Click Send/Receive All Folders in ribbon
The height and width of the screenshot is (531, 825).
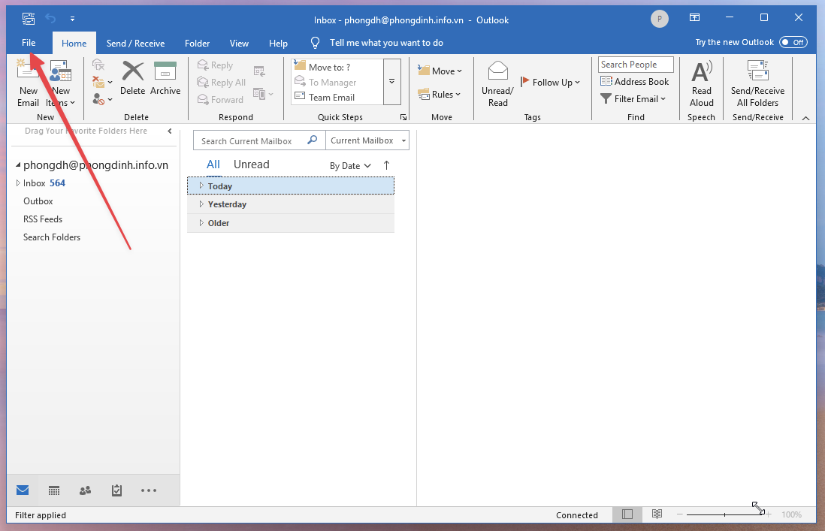[757, 84]
